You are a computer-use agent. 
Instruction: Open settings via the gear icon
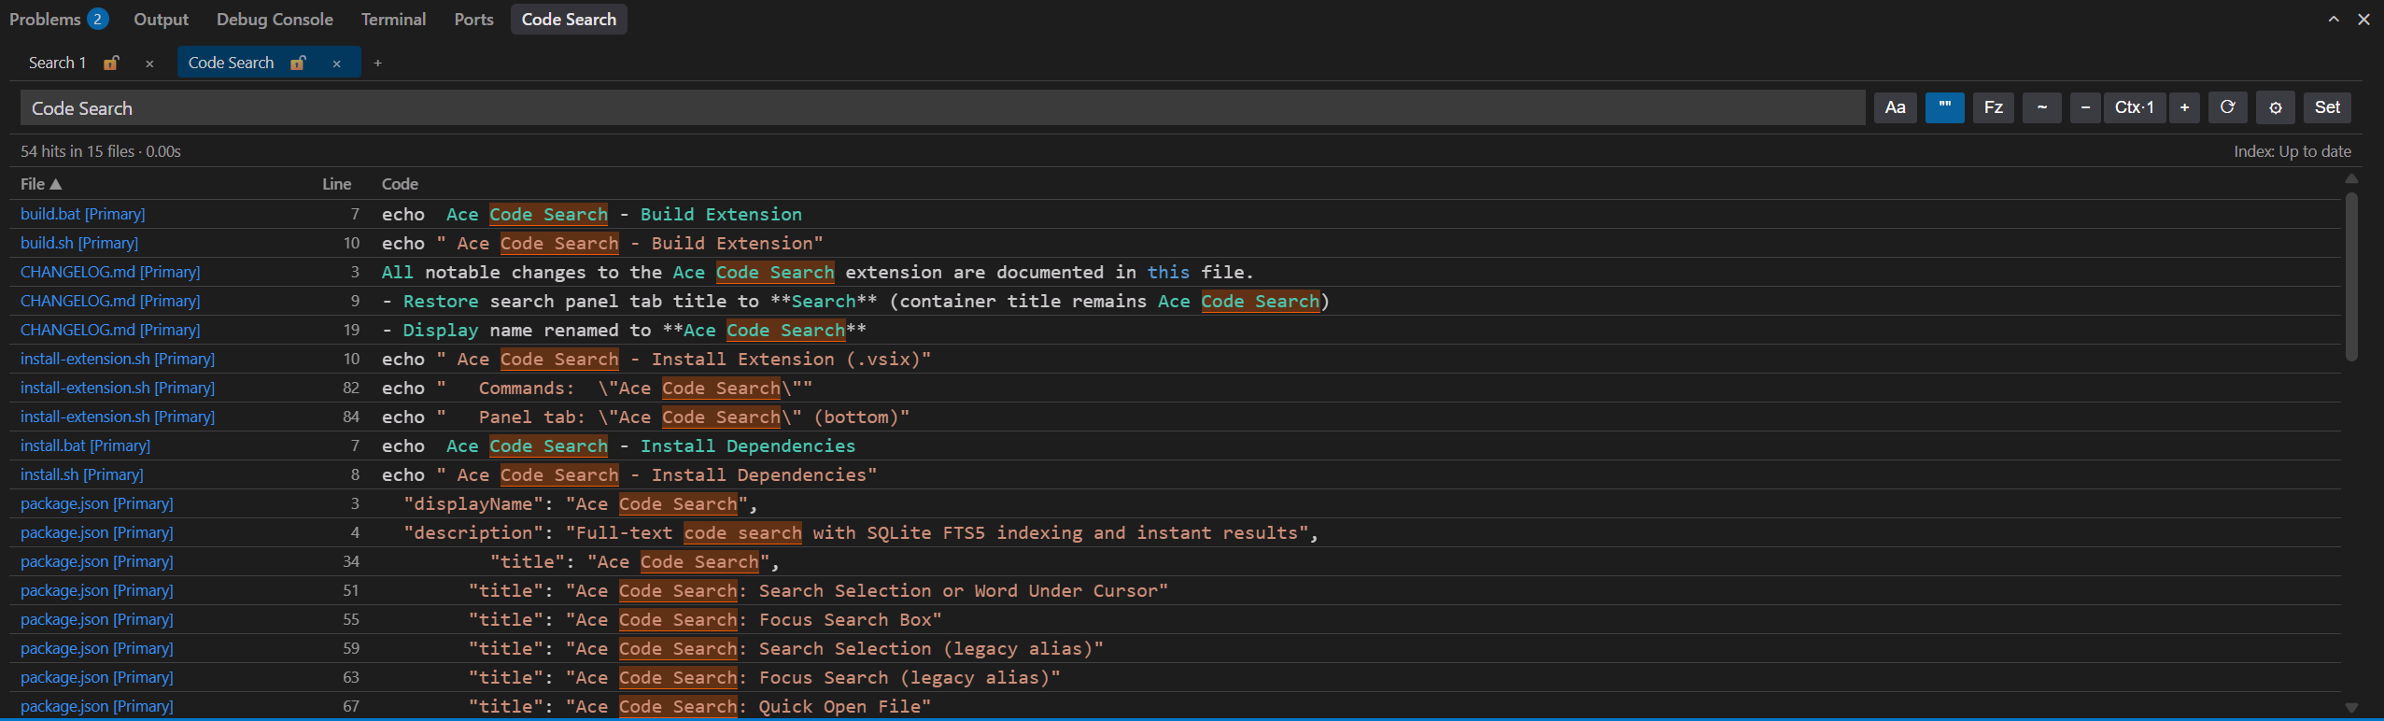[x=2276, y=107]
